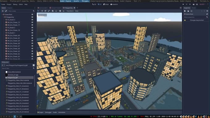Hide the SM_Env_Flower_69 node
This screenshot has height=118, width=210.
point(32,35)
